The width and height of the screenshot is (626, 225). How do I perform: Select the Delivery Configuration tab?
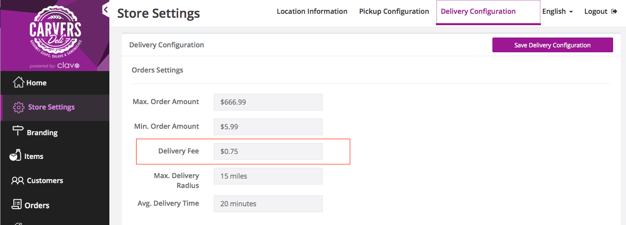pyautogui.click(x=478, y=11)
